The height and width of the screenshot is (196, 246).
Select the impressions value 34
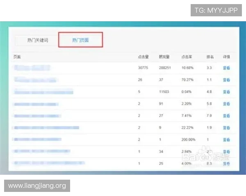(161, 151)
